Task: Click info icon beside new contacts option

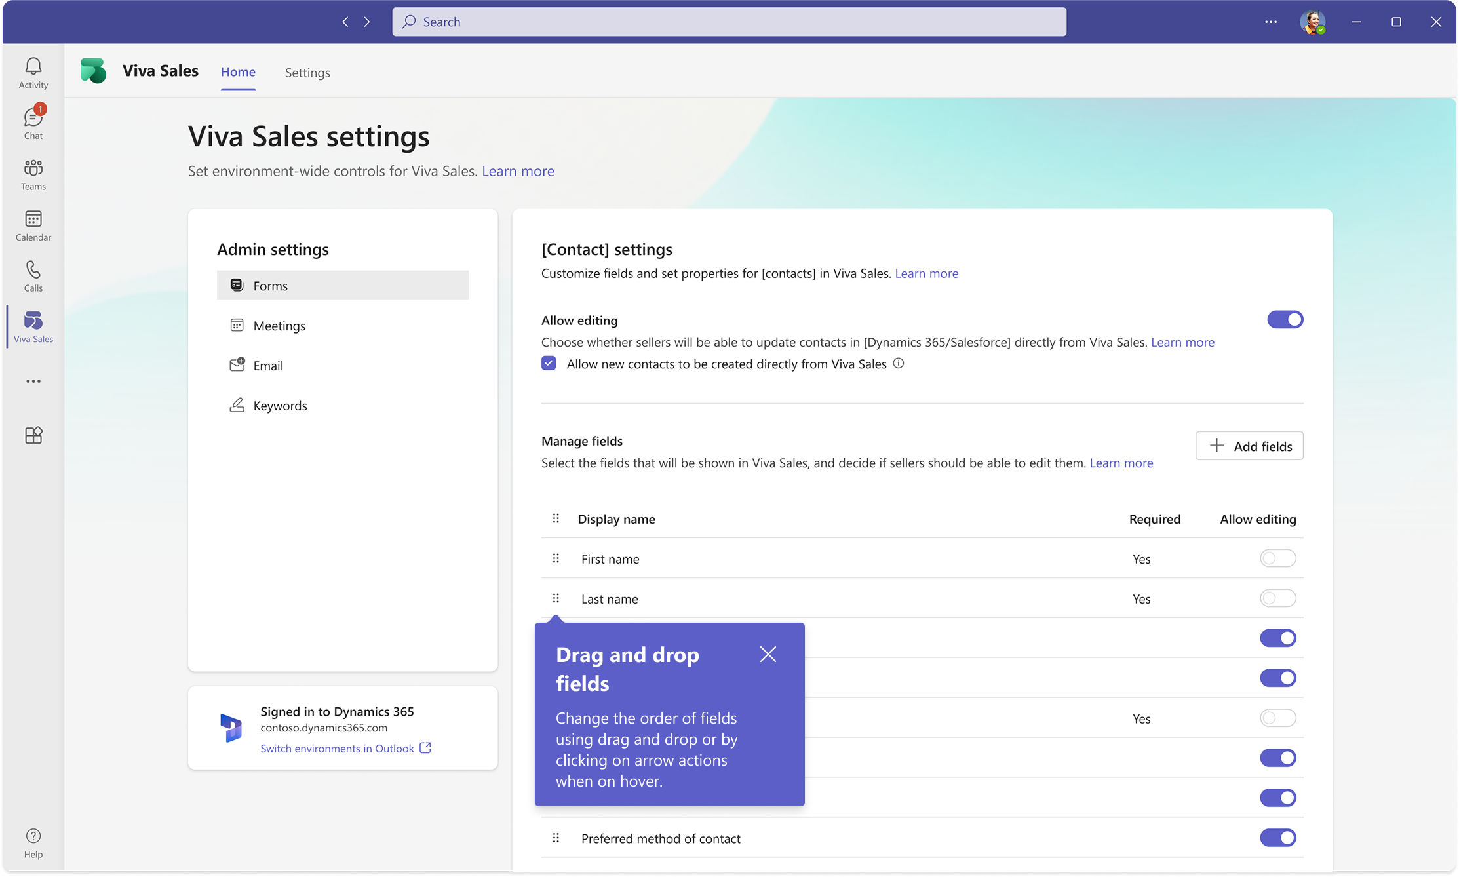Action: (x=899, y=363)
